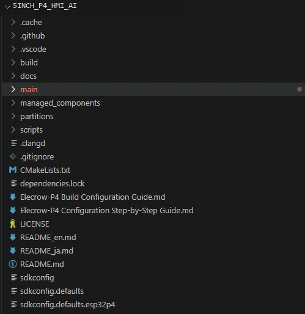Viewport: 305px width, 314px height.
Task: Click the modified dot indicator on main folder
Action: coord(299,89)
